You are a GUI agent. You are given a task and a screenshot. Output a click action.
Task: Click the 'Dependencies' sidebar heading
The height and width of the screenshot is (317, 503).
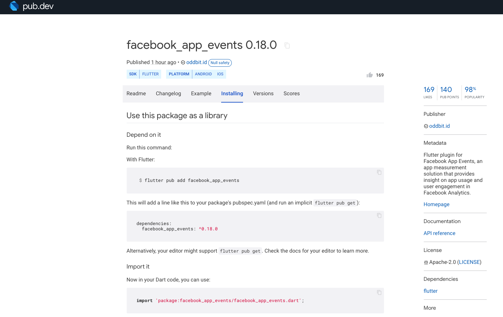coord(441,279)
